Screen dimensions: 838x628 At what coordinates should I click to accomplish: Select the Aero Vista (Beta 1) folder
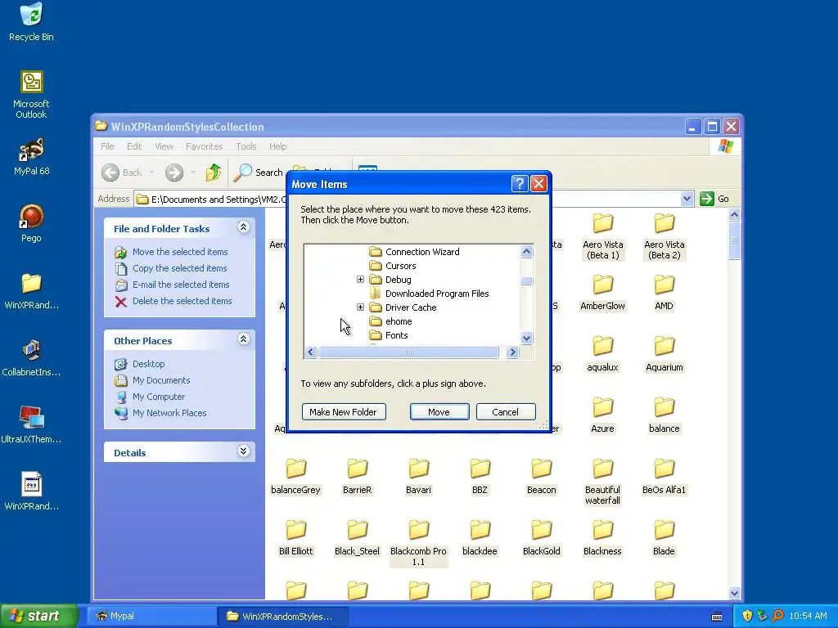tap(603, 236)
